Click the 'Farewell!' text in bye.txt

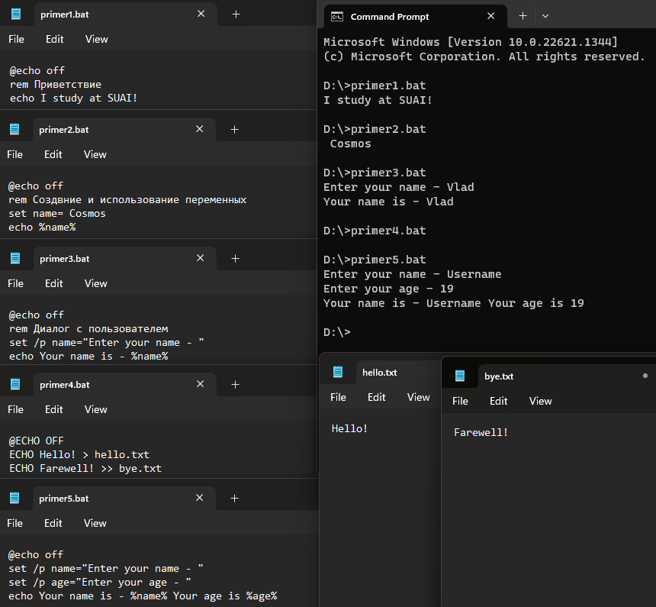pos(481,432)
